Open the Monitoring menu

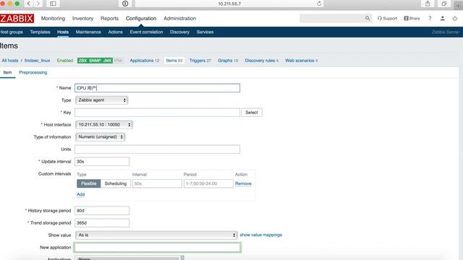[53, 18]
